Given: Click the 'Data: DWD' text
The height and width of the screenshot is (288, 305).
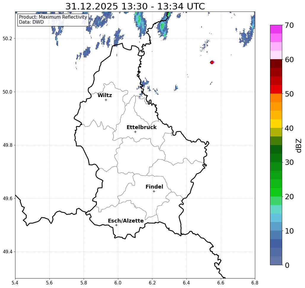Looking at the screenshot, I should [31, 22].
